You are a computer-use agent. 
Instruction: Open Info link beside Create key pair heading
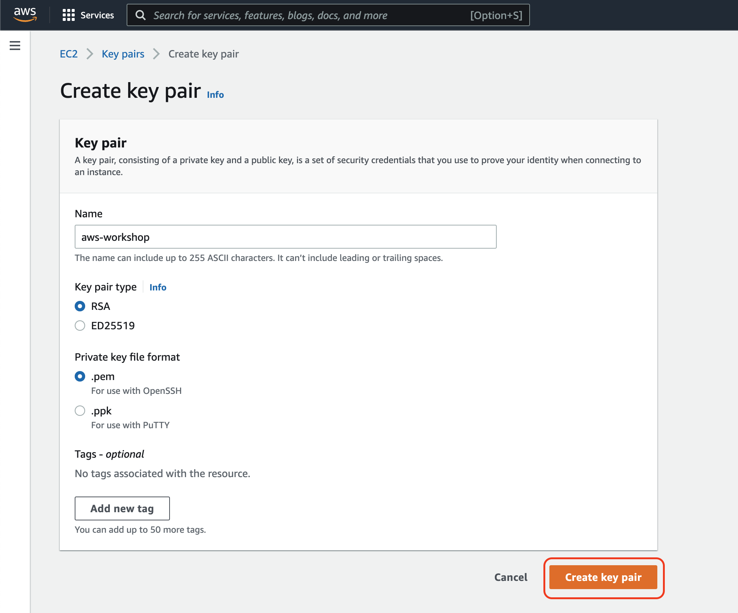215,94
